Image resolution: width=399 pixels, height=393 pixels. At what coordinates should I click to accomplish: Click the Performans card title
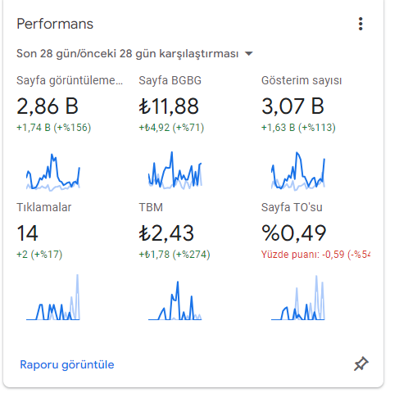click(55, 24)
